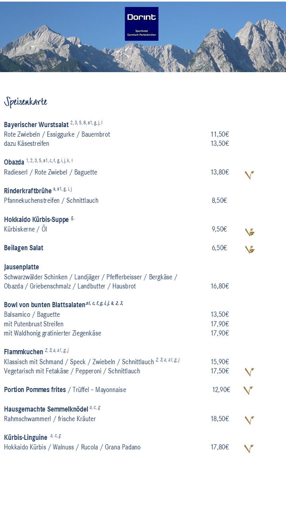Click the vegetarian icon beside Obazda
The height and width of the screenshot is (510, 286).
tap(249, 175)
